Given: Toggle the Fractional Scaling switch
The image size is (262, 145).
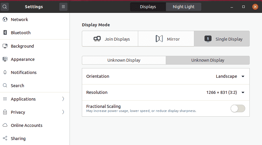Looking at the screenshot, I should pyautogui.click(x=238, y=108).
